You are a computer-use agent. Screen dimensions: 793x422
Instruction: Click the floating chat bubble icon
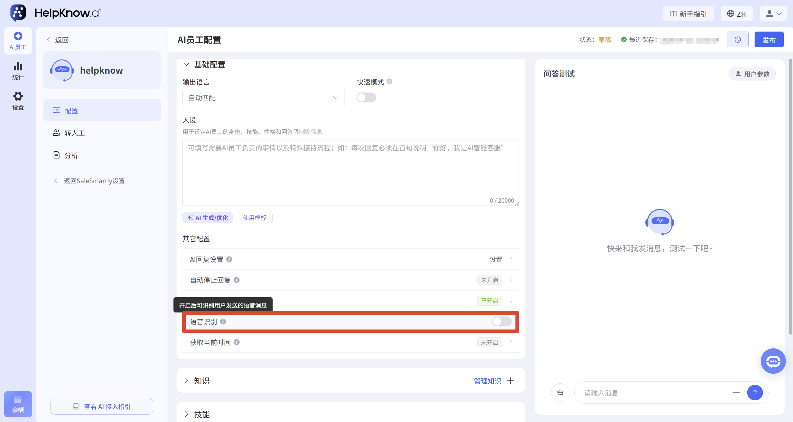(773, 361)
